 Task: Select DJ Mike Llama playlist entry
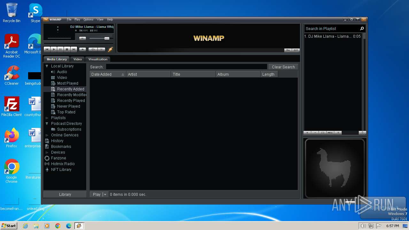coord(332,36)
